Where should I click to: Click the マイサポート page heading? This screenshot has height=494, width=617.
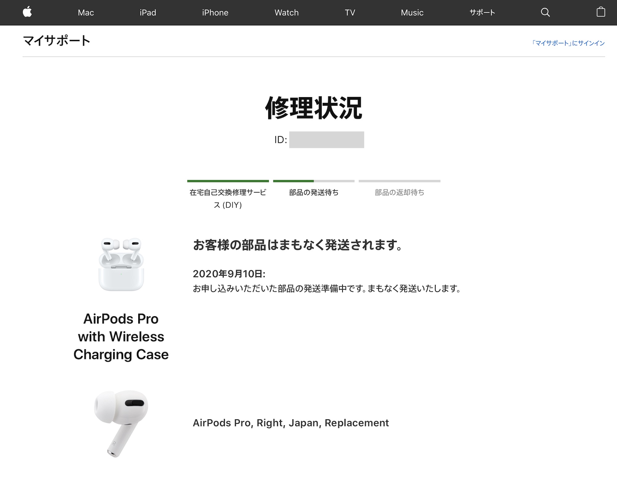pos(56,41)
